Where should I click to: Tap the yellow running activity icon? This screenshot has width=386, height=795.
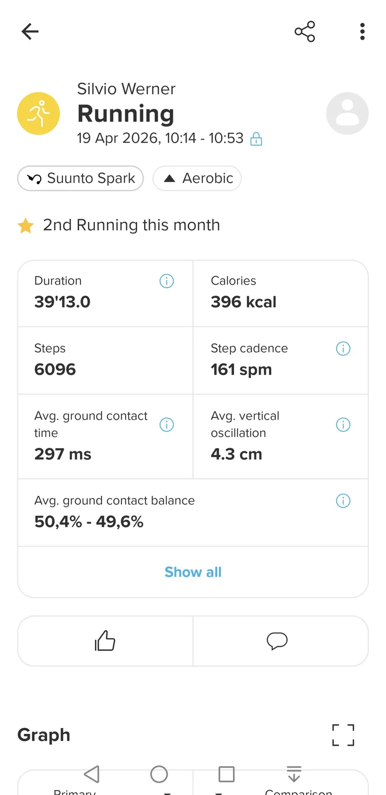tap(39, 113)
